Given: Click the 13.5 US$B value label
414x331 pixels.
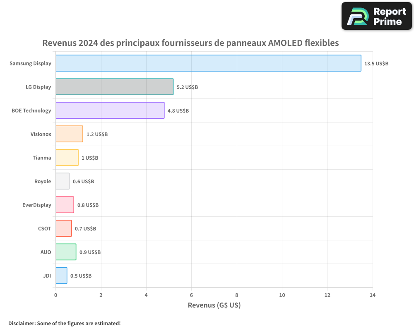Looking at the screenshot, I should coord(376,64).
